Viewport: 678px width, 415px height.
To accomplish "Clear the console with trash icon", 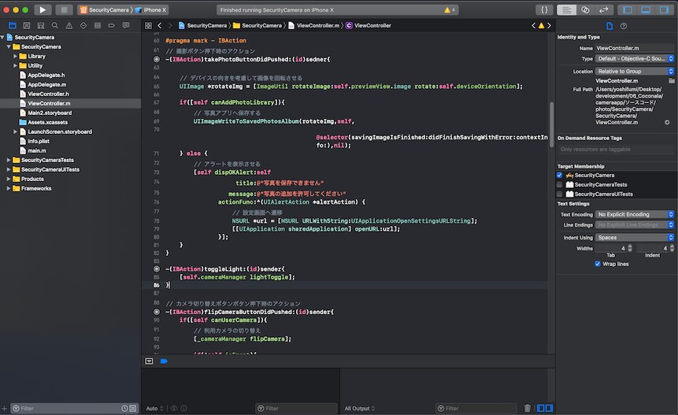I will pyautogui.click(x=527, y=408).
